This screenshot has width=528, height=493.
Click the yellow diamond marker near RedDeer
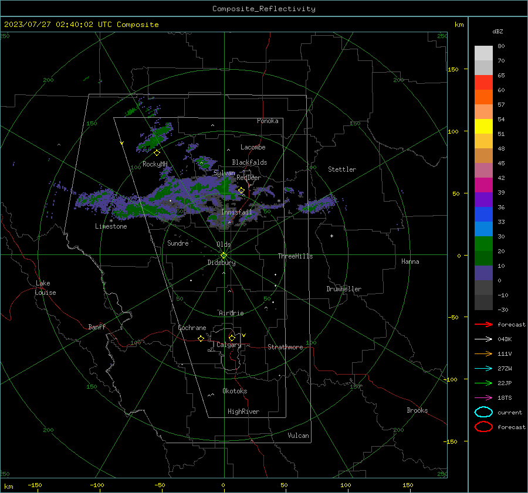[241, 191]
